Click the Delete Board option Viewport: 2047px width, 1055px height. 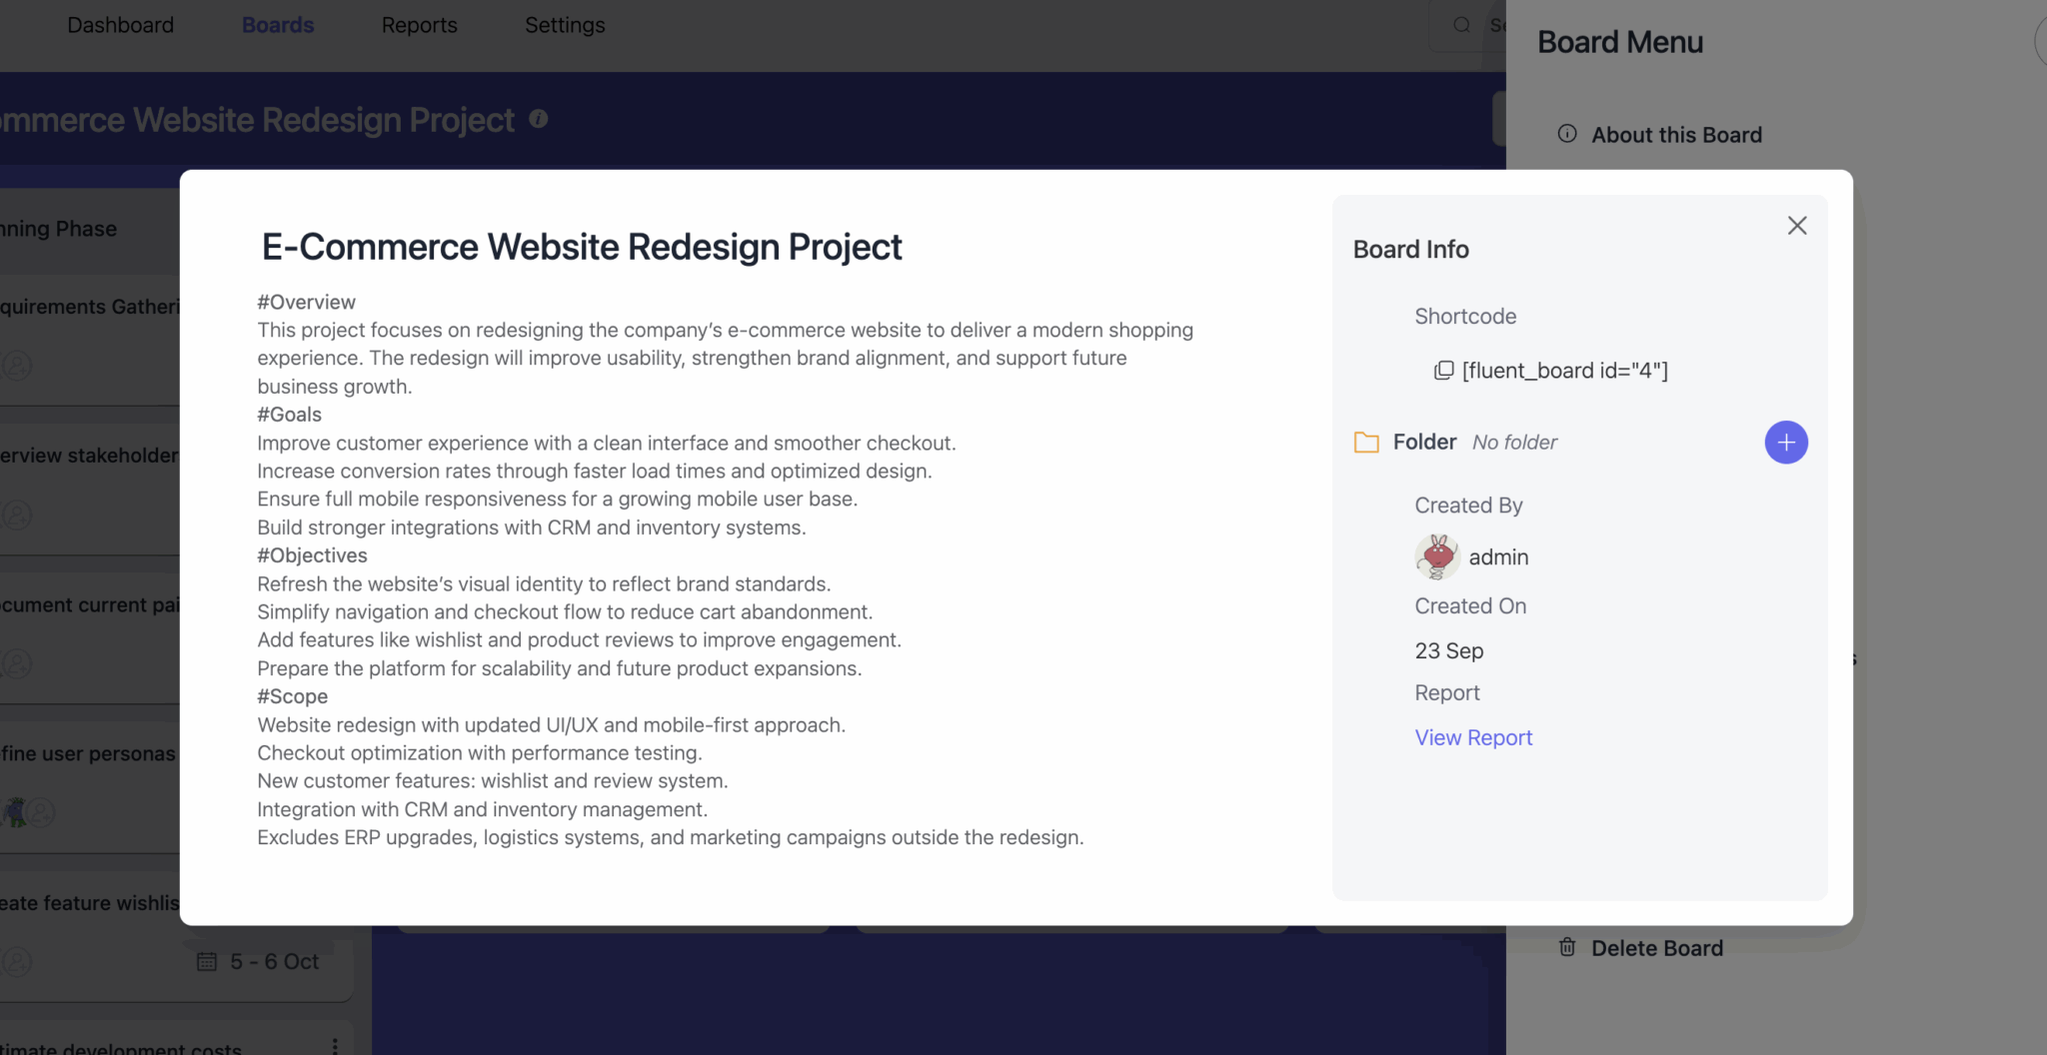(x=1658, y=947)
